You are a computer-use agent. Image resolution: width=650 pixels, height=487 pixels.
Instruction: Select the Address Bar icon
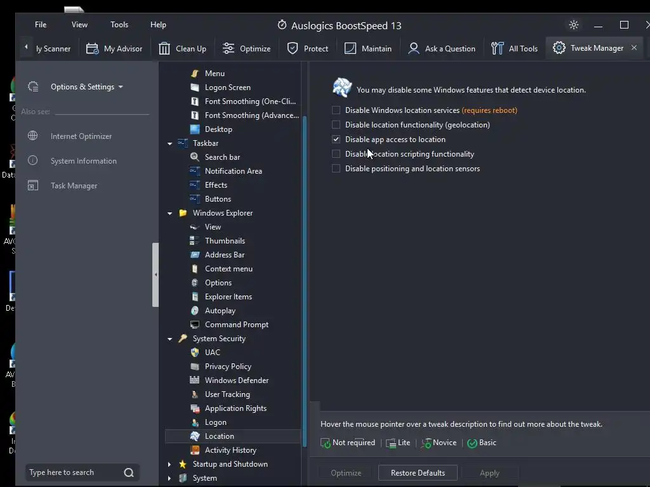point(195,255)
